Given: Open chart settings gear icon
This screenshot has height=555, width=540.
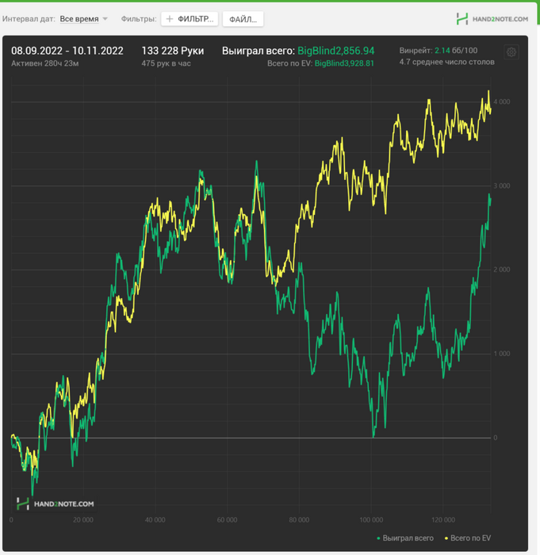Looking at the screenshot, I should (511, 52).
